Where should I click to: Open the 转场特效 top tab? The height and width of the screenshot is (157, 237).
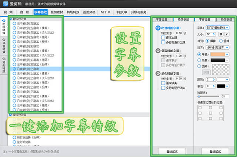(x=73, y=12)
